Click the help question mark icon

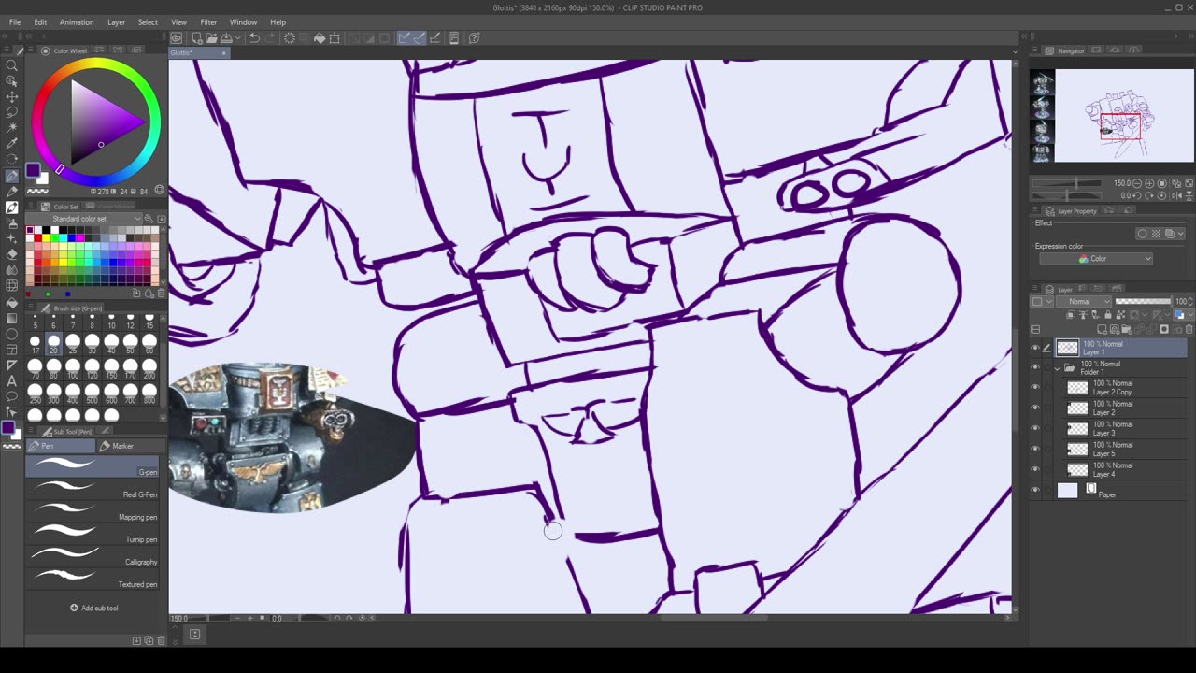475,38
